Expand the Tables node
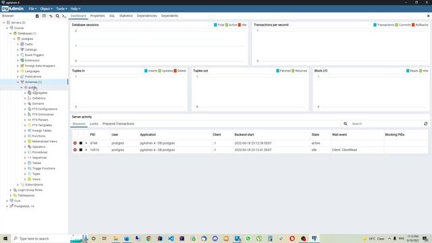The height and width of the screenshot is (243, 432). tap(25, 163)
